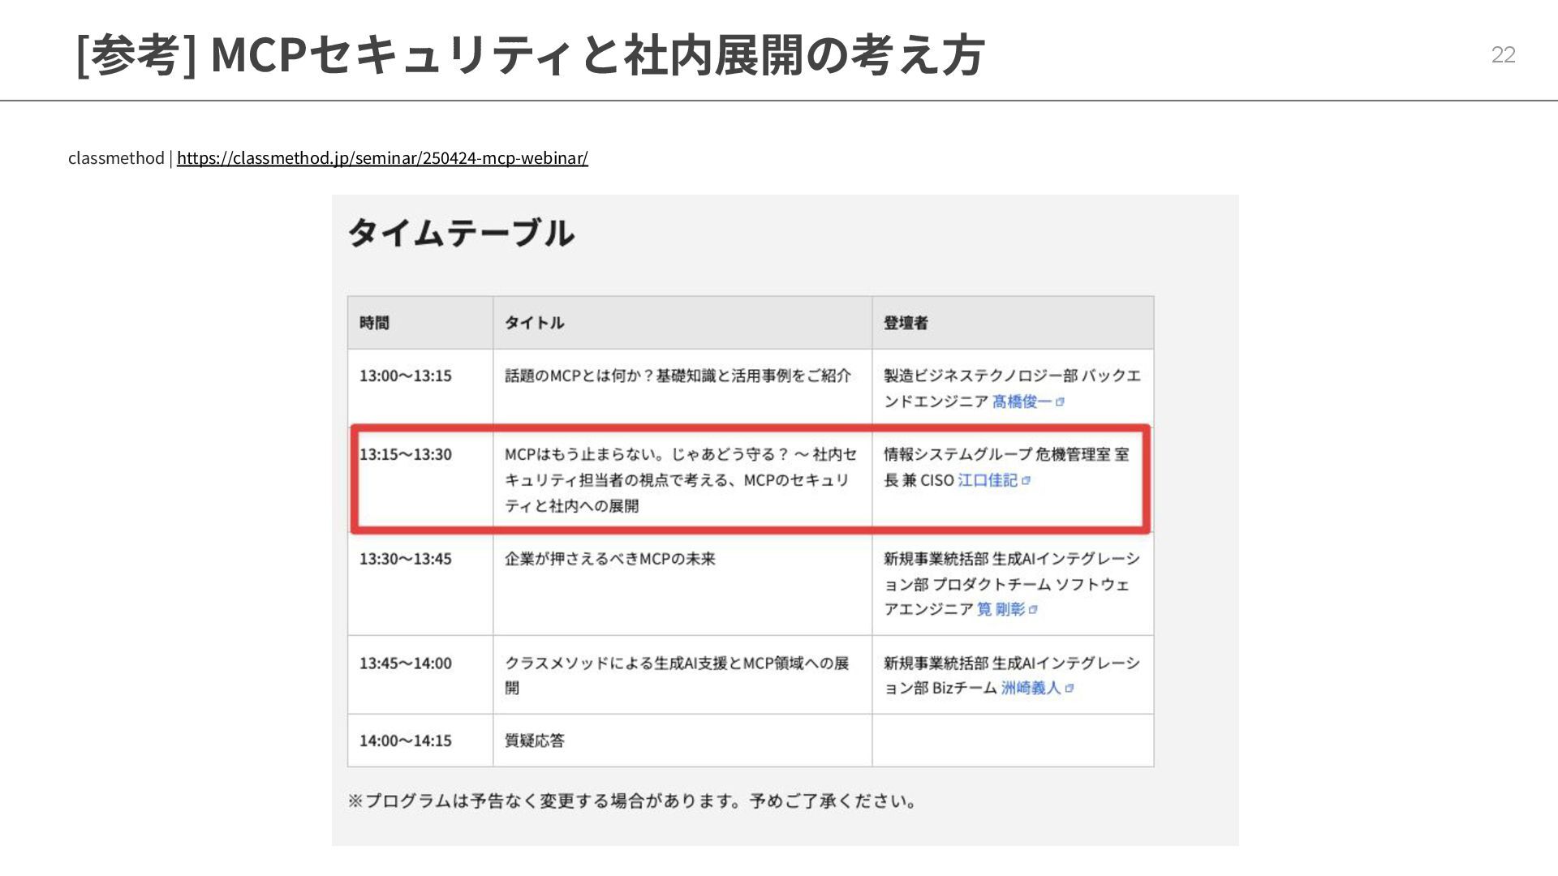Image resolution: width=1558 pixels, height=876 pixels.
Task: Click the 企業が押さえるべきMCPの未来 title cell
Action: (x=610, y=559)
